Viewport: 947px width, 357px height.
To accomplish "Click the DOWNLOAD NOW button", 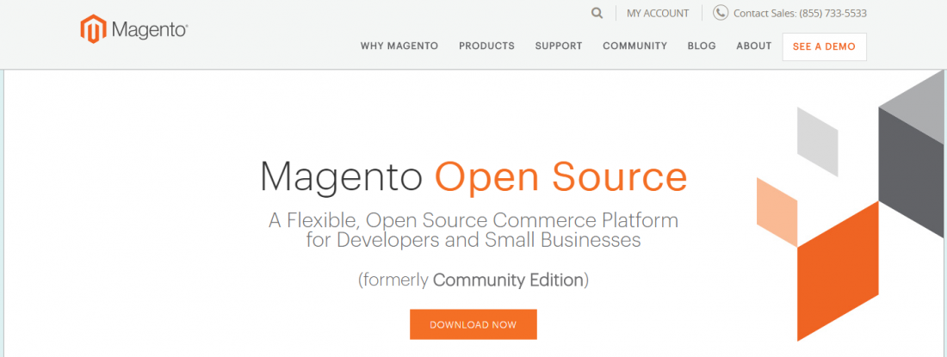I will coord(473,324).
